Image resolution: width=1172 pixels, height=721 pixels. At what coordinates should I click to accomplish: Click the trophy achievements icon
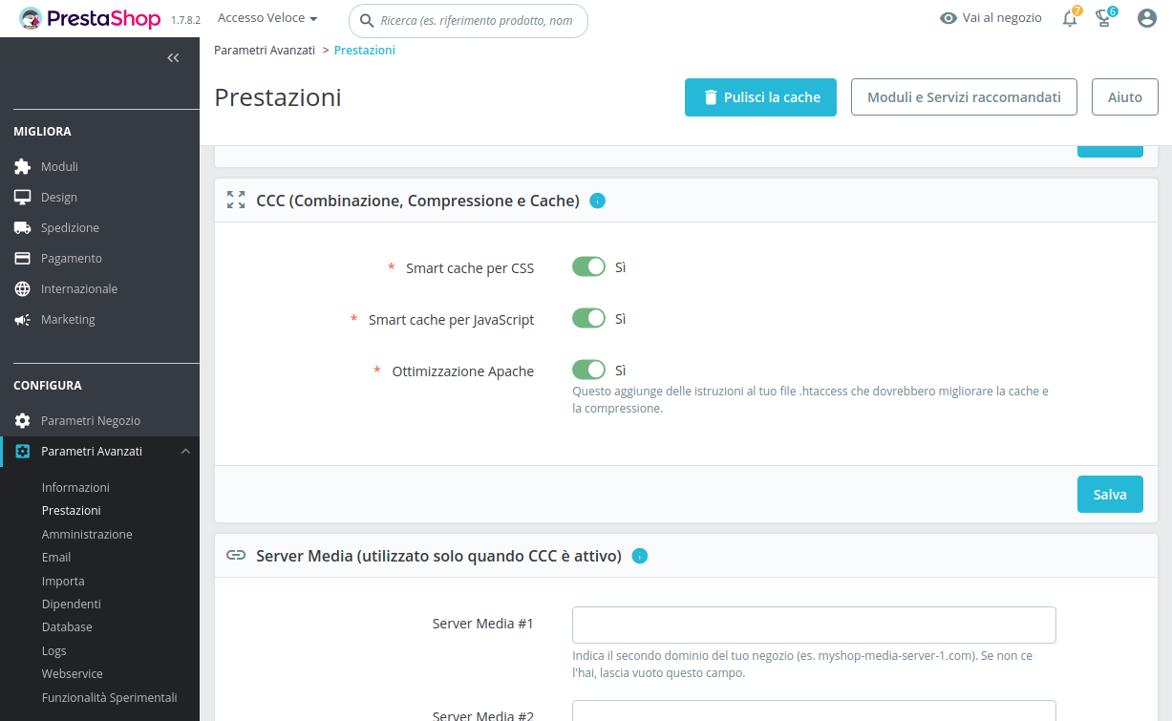pos(1104,18)
